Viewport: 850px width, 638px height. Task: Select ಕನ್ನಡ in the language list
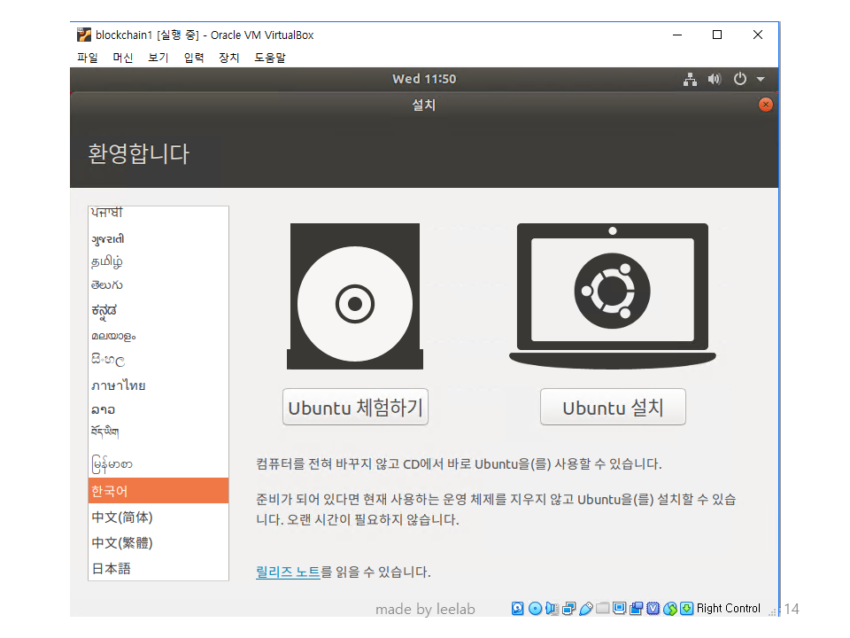click(x=158, y=310)
